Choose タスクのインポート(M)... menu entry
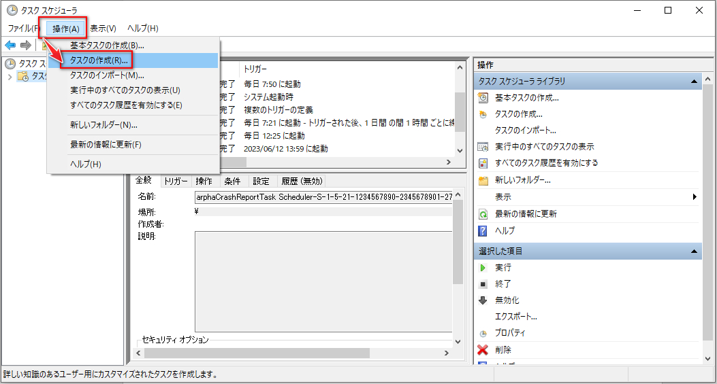The height and width of the screenshot is (384, 717). tap(133, 75)
